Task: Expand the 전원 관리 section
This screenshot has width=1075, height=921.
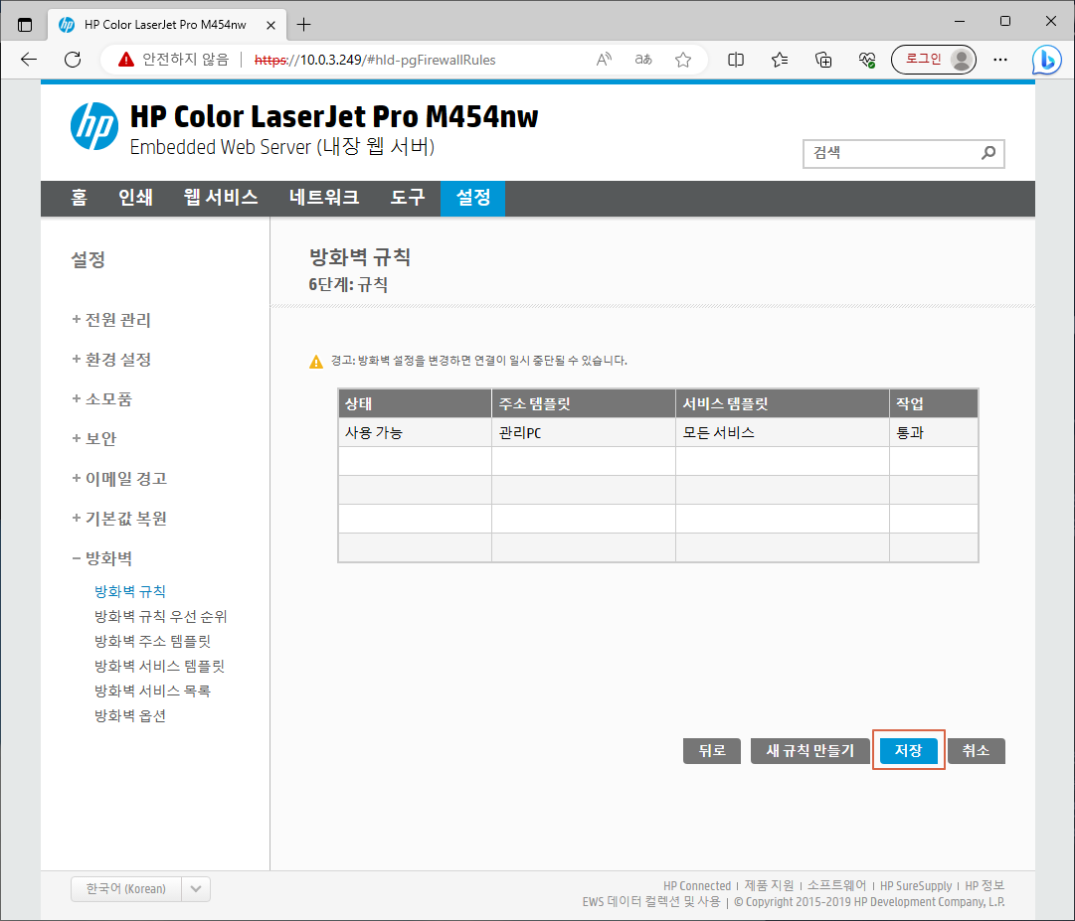Action: (x=111, y=320)
